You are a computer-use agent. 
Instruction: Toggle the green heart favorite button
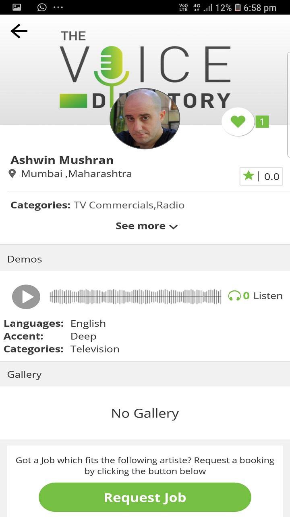238,121
